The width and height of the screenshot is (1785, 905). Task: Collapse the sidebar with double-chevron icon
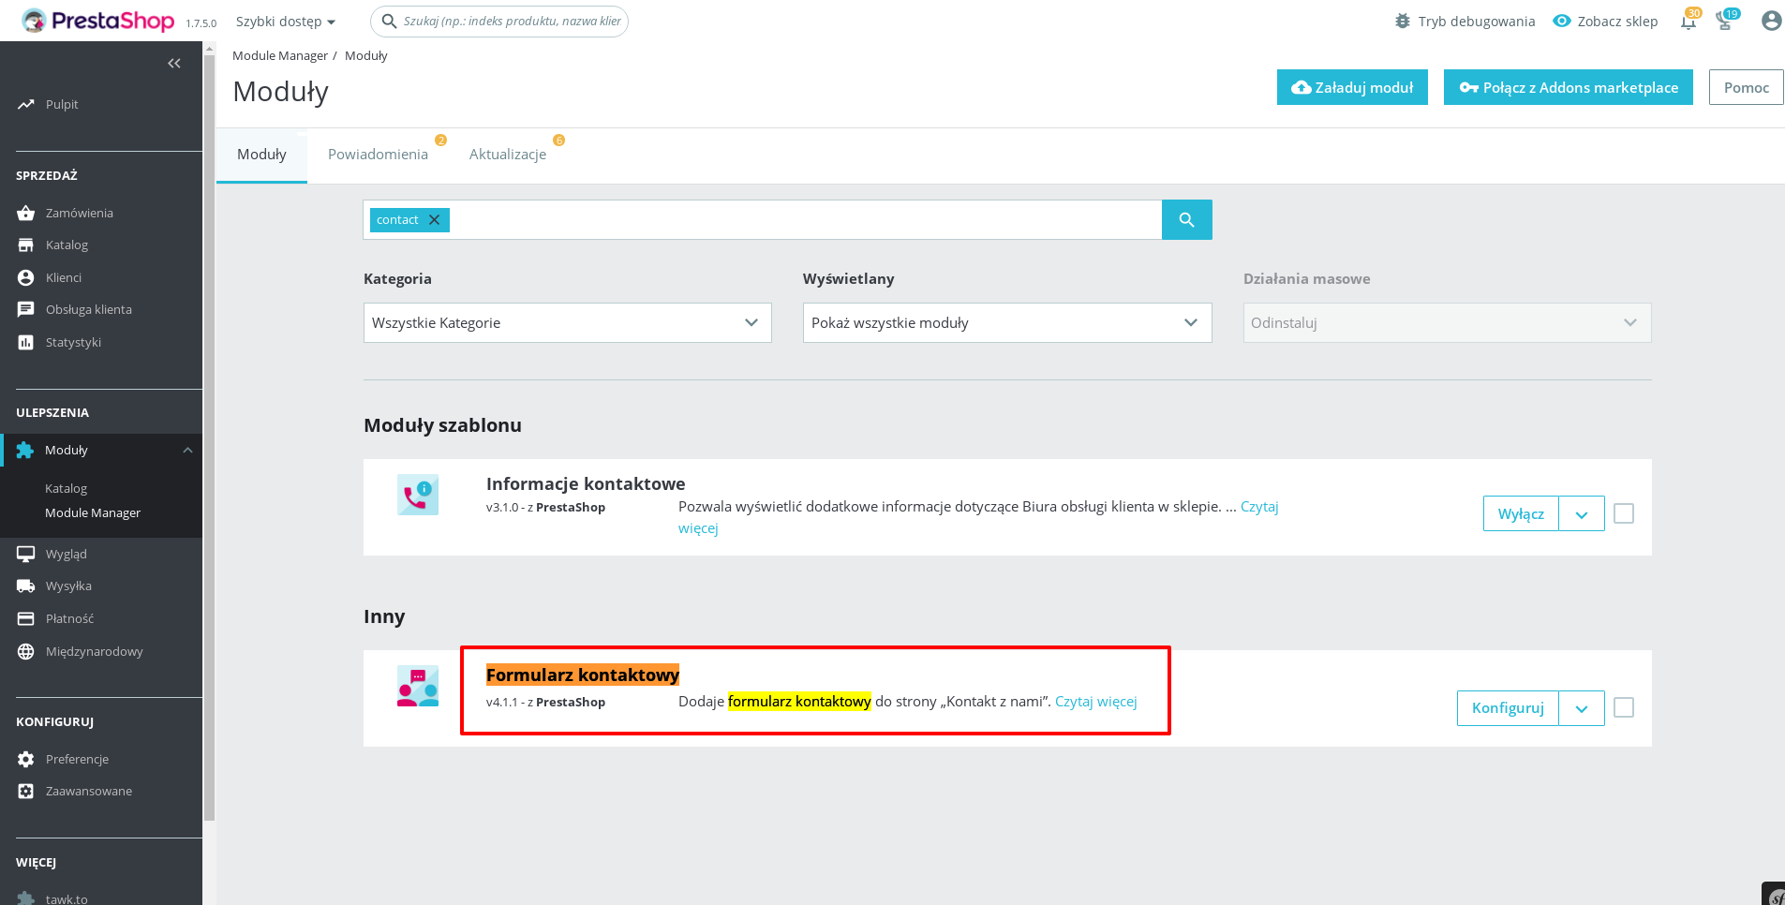pos(174,63)
